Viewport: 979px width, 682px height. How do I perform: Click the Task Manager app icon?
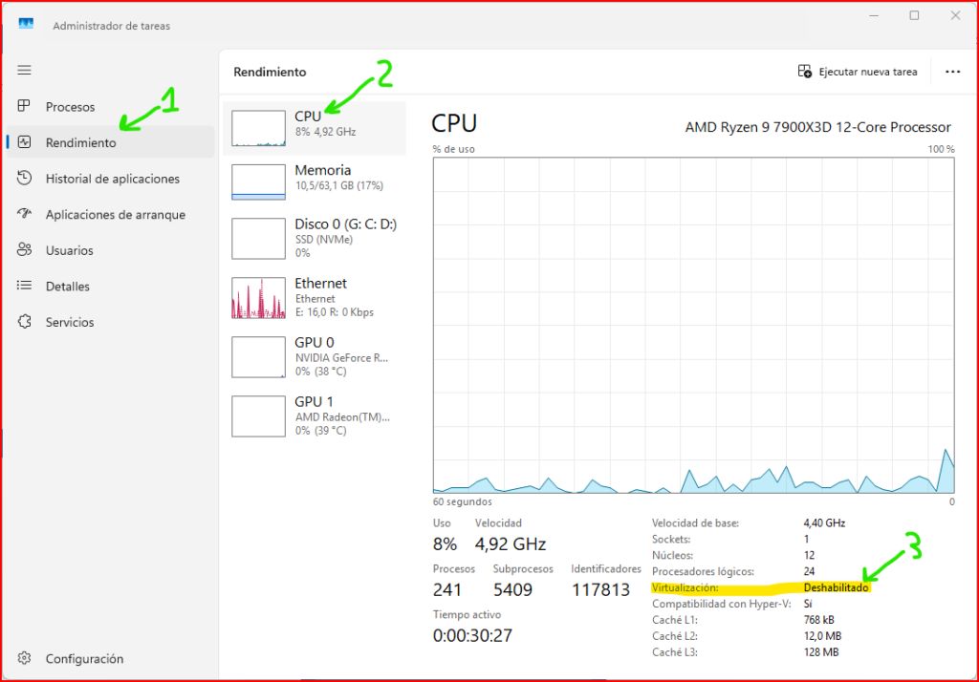[x=26, y=25]
